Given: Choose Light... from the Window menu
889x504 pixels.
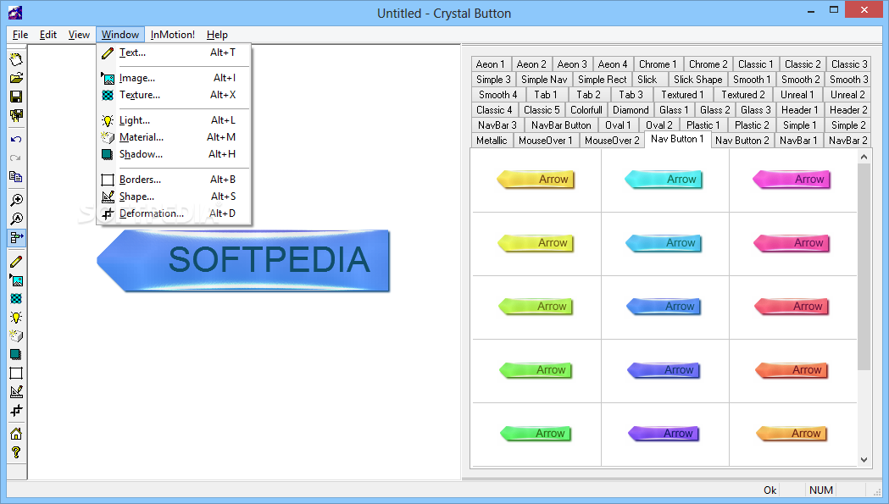Looking at the screenshot, I should tap(174, 120).
